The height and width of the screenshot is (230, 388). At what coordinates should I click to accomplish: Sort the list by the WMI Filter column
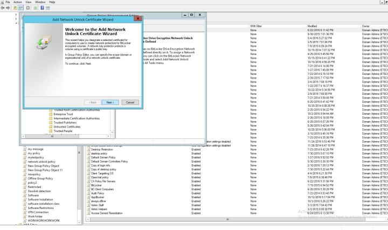(278, 26)
